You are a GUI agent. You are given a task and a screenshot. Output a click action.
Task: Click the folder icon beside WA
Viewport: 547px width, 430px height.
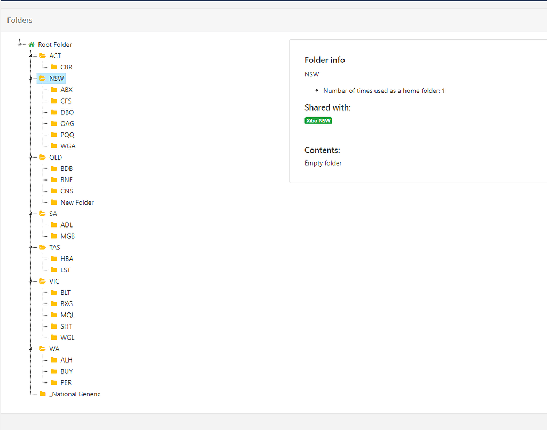[43, 348]
